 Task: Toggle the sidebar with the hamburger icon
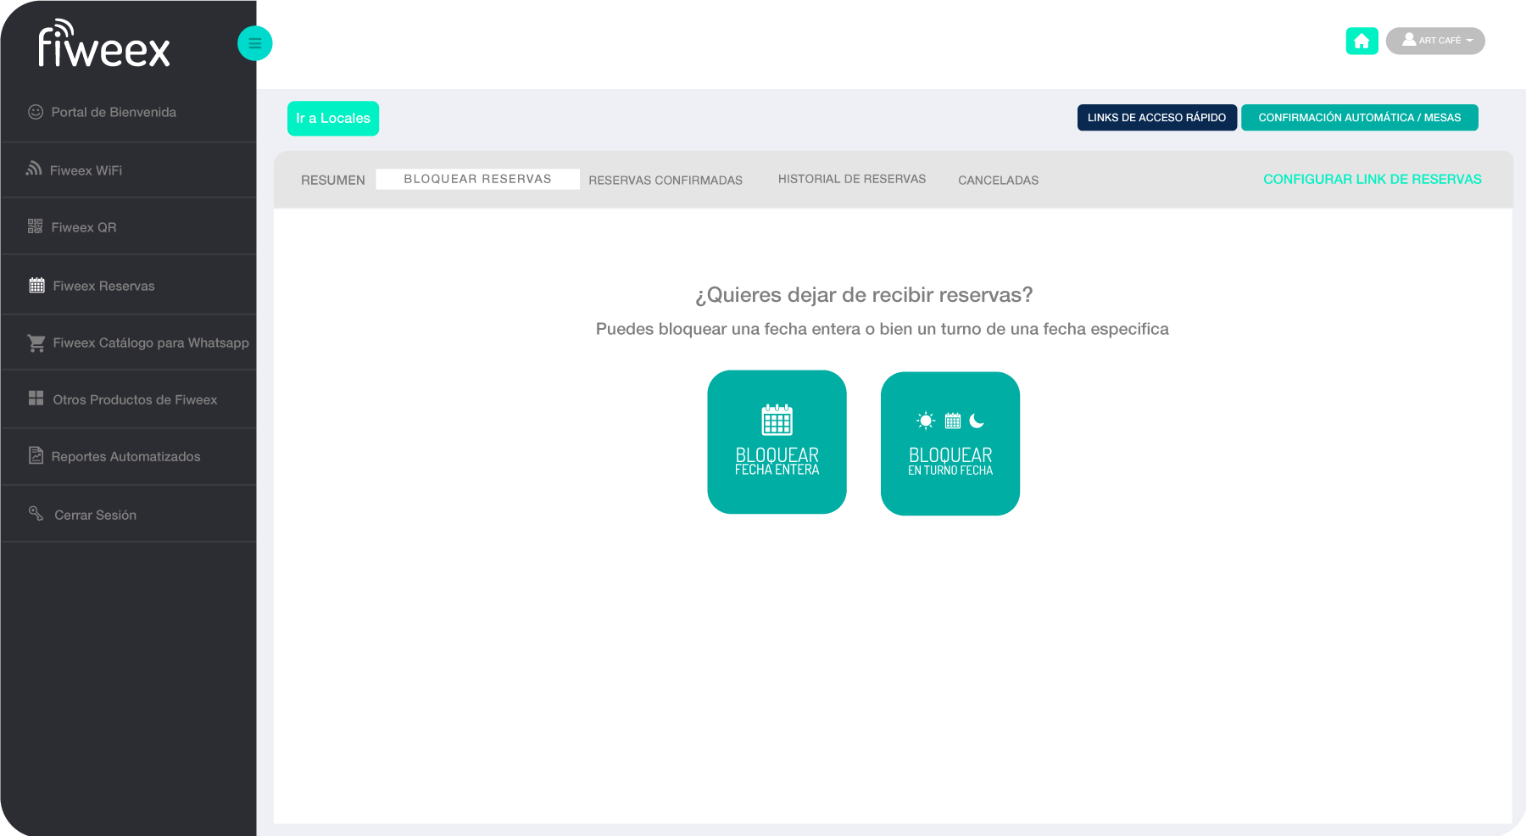pos(254,43)
